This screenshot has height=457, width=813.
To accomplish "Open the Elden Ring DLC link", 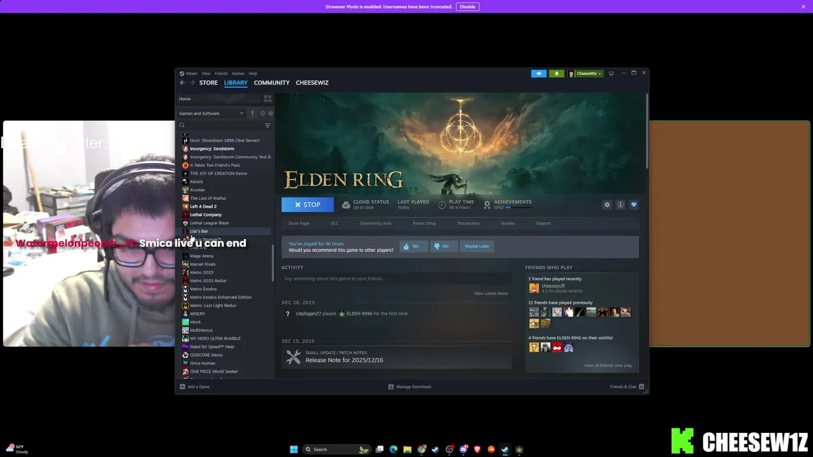I will pos(334,223).
